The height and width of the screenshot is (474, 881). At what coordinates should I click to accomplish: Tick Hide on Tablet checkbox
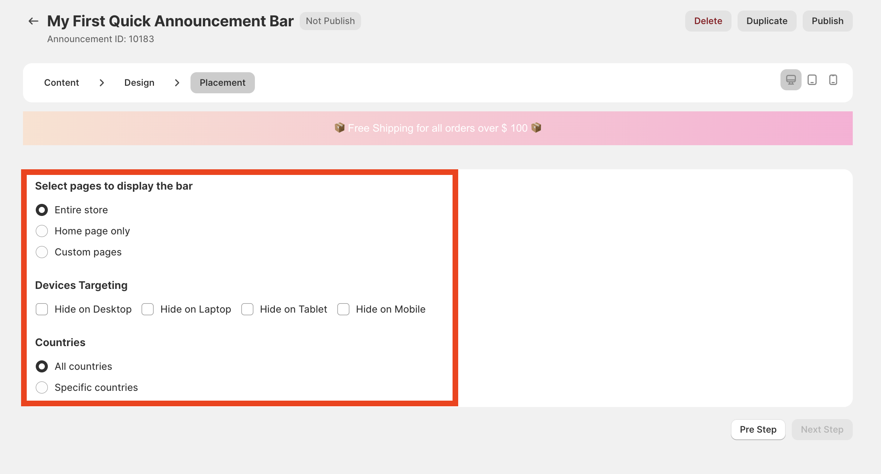point(247,309)
